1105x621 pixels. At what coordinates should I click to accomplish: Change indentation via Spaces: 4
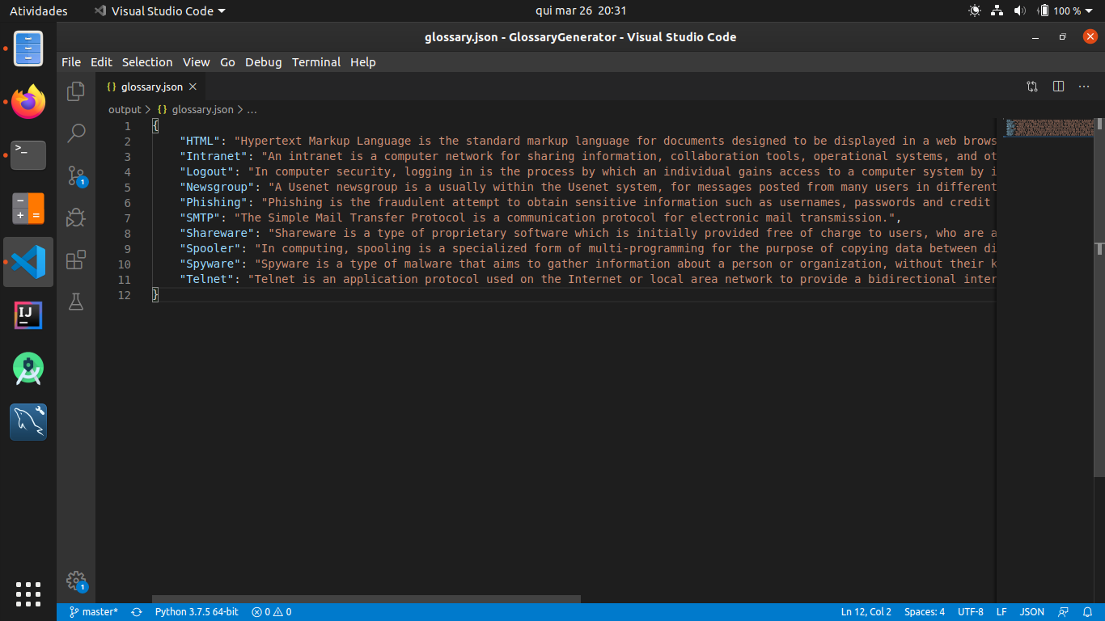click(925, 612)
